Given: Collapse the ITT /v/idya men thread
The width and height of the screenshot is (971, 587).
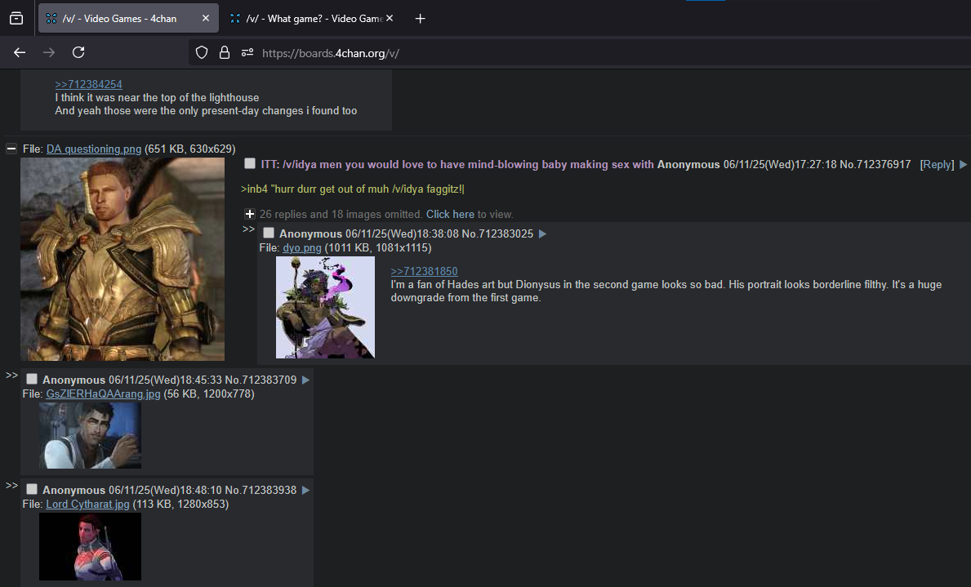Looking at the screenshot, I should click(x=11, y=149).
